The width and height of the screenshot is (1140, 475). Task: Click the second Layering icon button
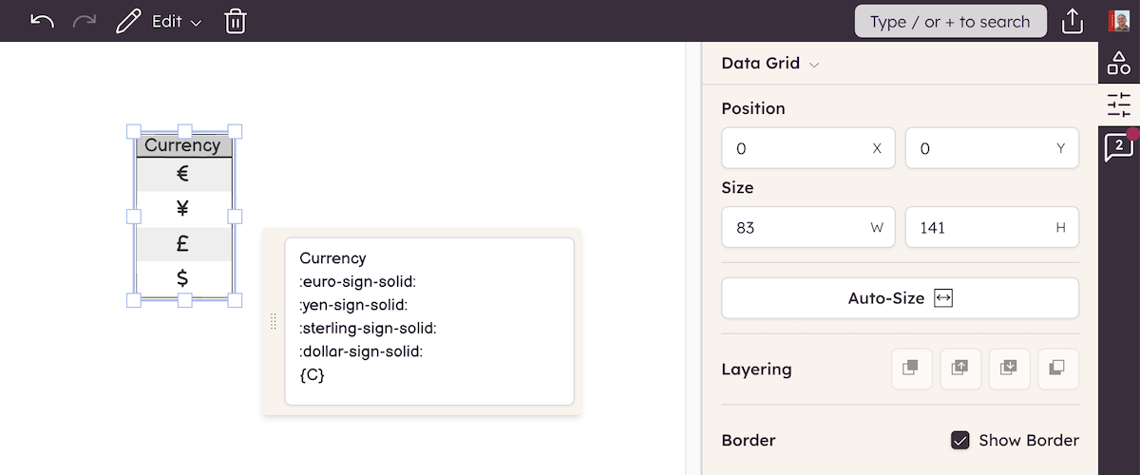960,369
